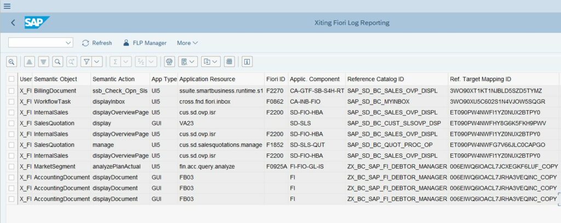
Task: Select the F2270 Fiori ID cell
Action: point(276,91)
